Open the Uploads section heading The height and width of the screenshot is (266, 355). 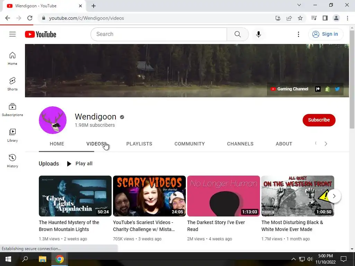point(49,163)
